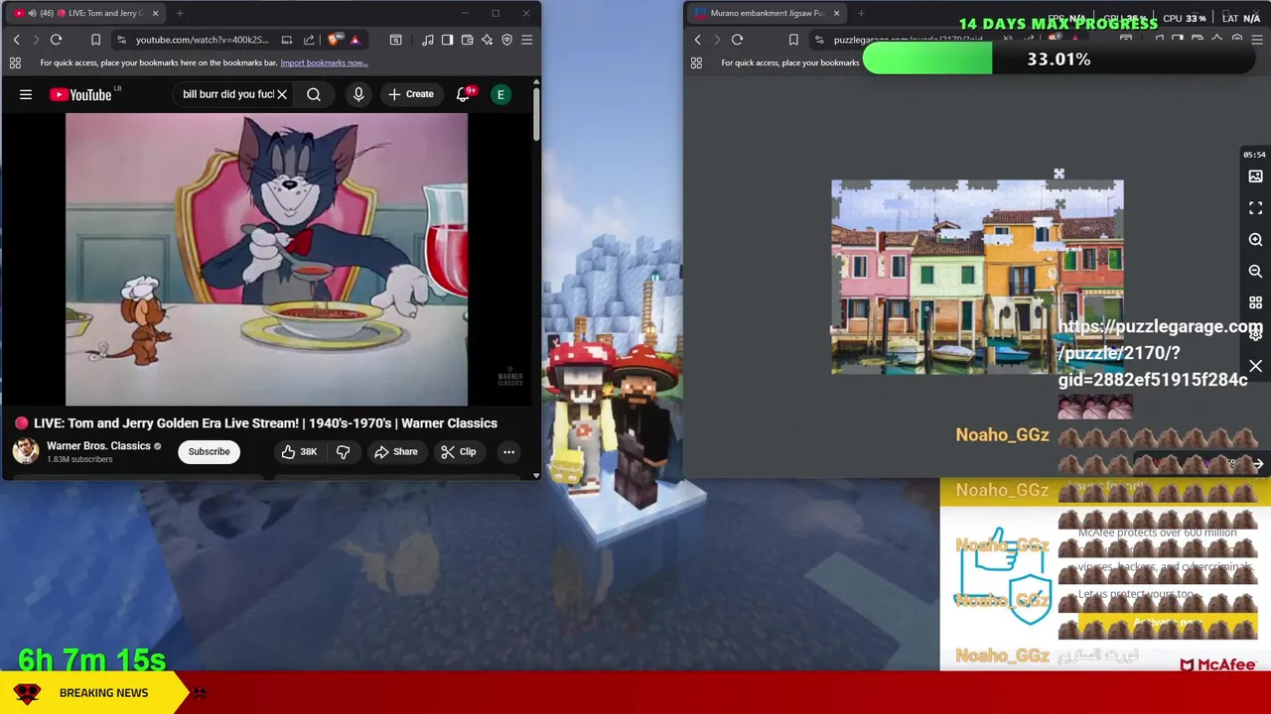Run YouTube search with magnifier button
Viewport: 1271px width, 714px height.
314,94
